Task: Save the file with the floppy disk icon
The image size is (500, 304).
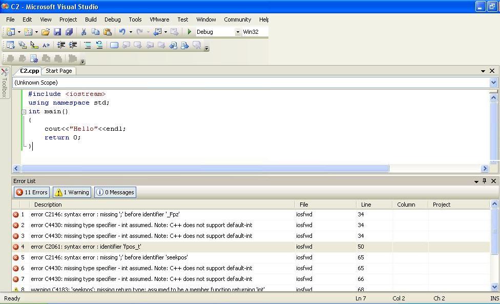Action: tap(57, 32)
